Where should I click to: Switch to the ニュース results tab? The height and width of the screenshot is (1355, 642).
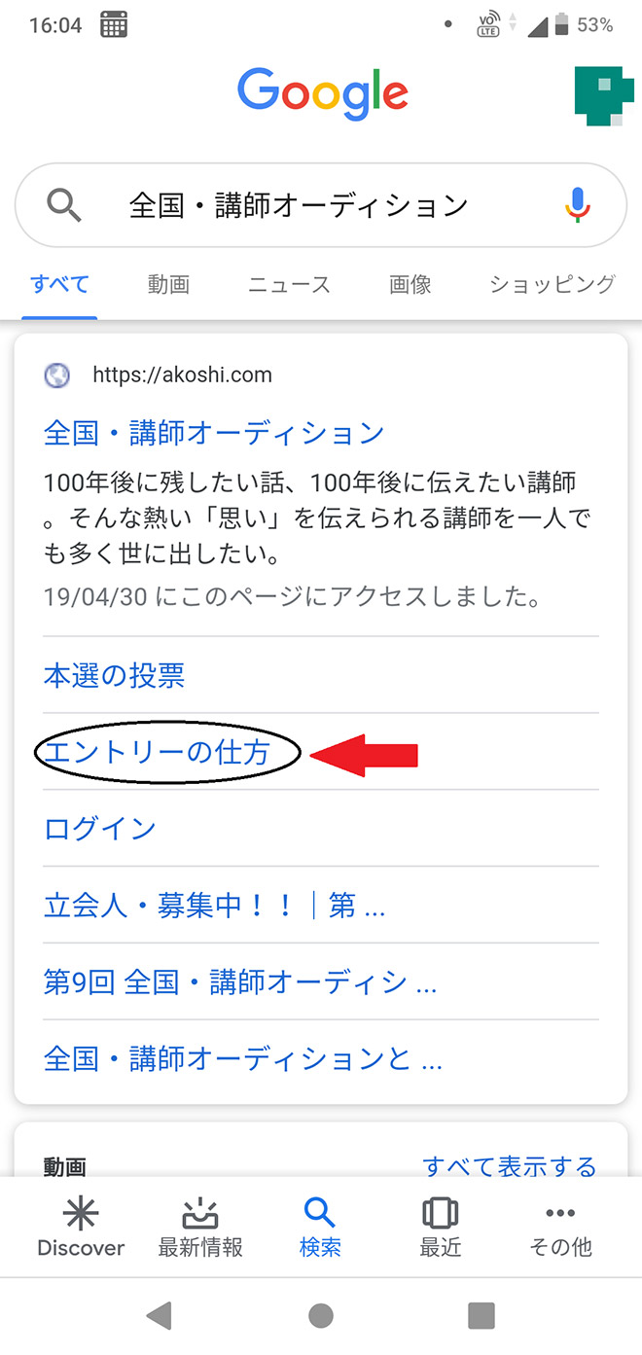289,285
